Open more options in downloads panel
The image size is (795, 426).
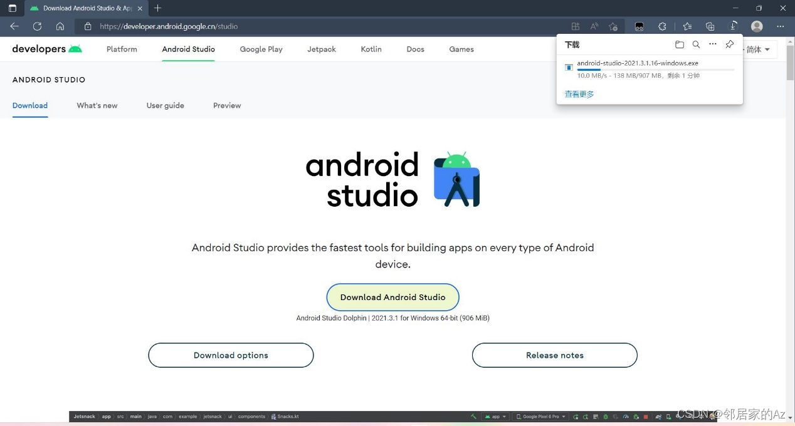(713, 44)
